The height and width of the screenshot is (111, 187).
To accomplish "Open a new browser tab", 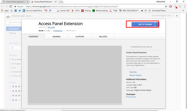I will (61, 2).
